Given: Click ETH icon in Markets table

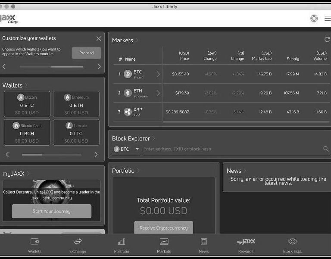Looking at the screenshot, I should coord(128,93).
